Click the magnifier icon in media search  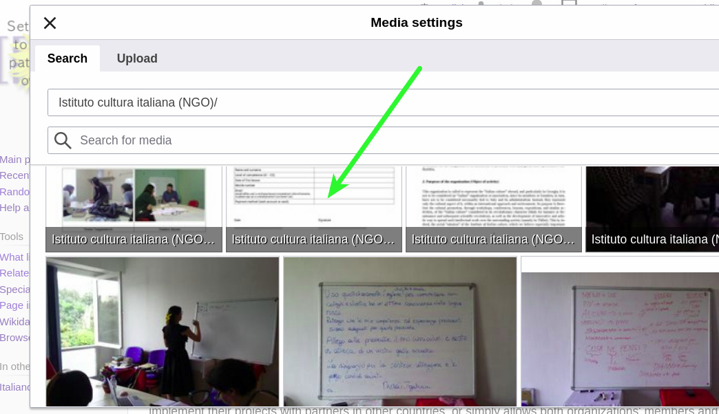[x=63, y=140]
